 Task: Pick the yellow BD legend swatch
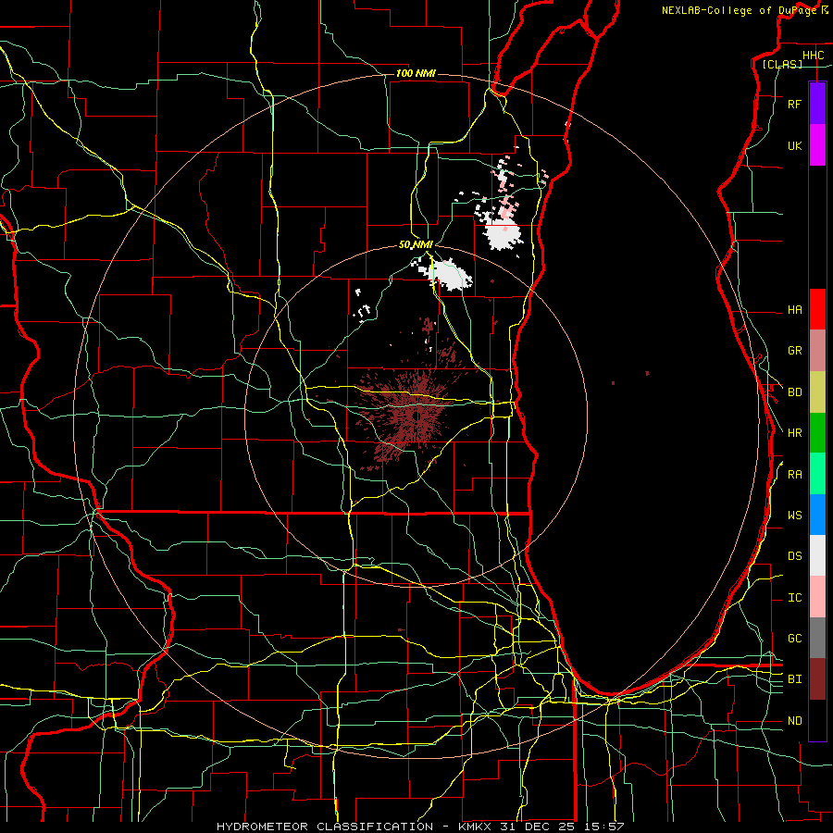[x=817, y=392]
